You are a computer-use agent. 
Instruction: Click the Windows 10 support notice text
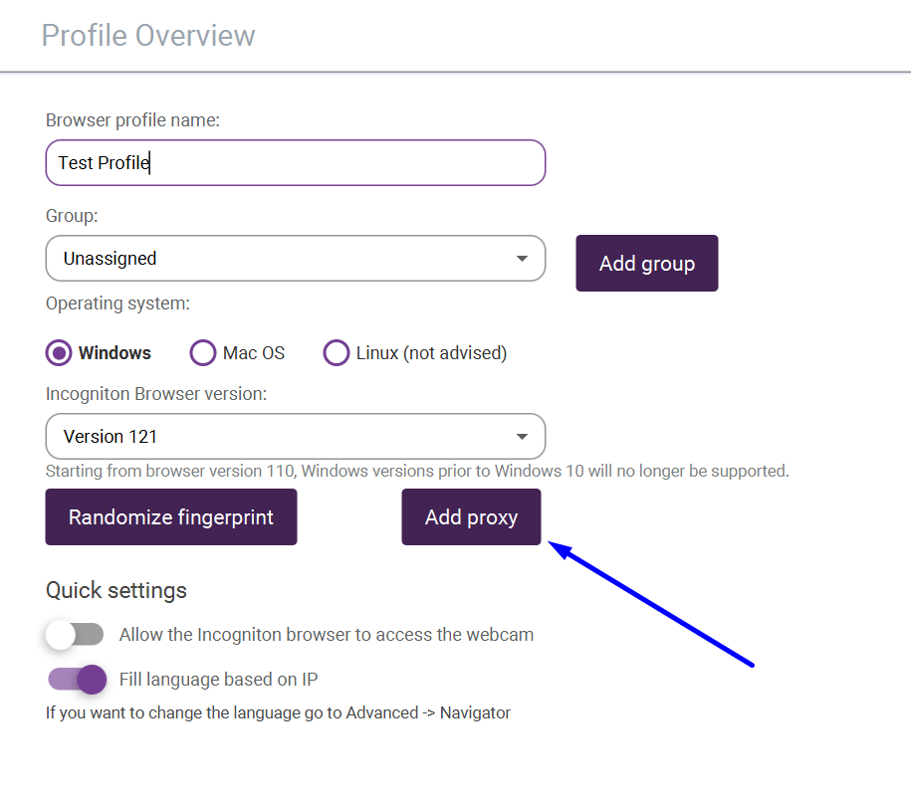pos(417,471)
